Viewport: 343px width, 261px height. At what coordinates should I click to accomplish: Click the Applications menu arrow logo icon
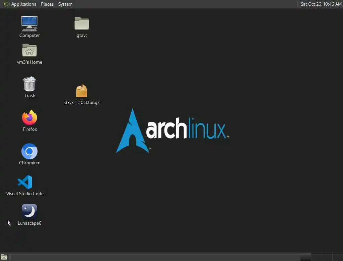6,4
